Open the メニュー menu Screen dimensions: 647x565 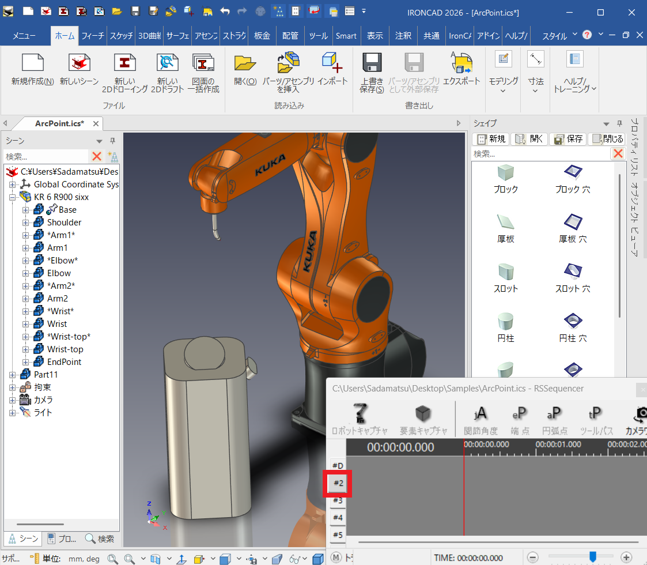coord(24,36)
